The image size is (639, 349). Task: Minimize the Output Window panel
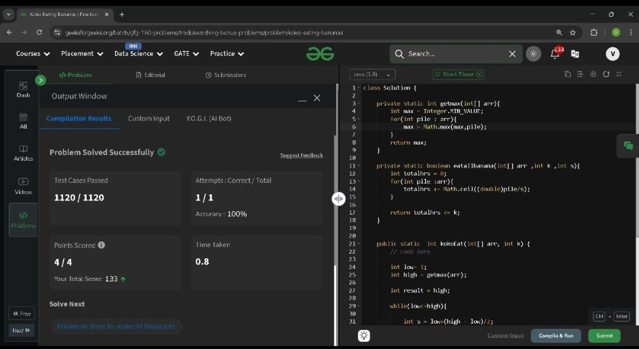coord(302,100)
